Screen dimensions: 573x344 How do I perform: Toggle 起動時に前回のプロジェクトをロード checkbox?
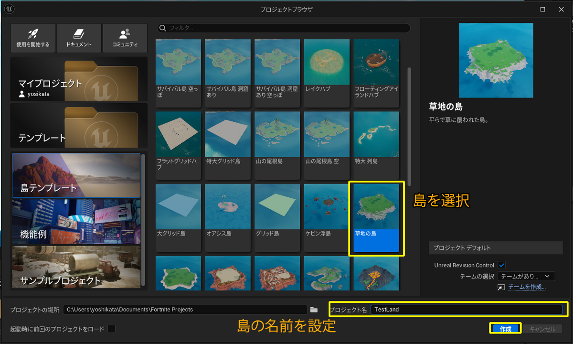pyautogui.click(x=111, y=329)
